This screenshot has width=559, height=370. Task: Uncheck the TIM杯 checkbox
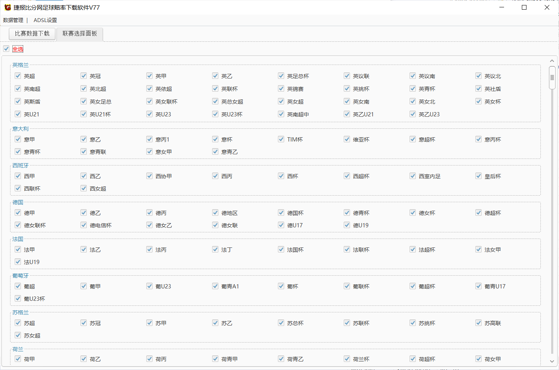(x=281, y=139)
